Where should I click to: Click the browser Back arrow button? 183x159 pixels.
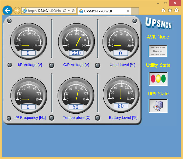[8, 11]
